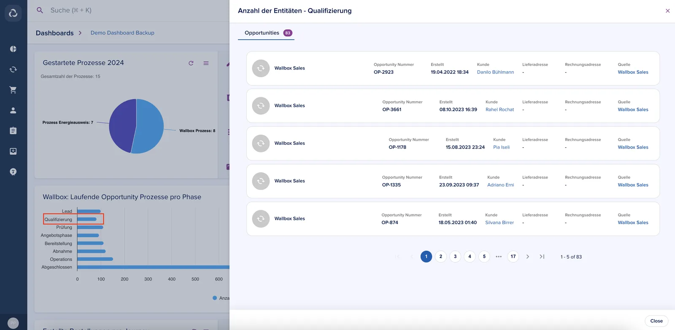Click the app logo in the sidebar
675x330 pixels.
[13, 13]
